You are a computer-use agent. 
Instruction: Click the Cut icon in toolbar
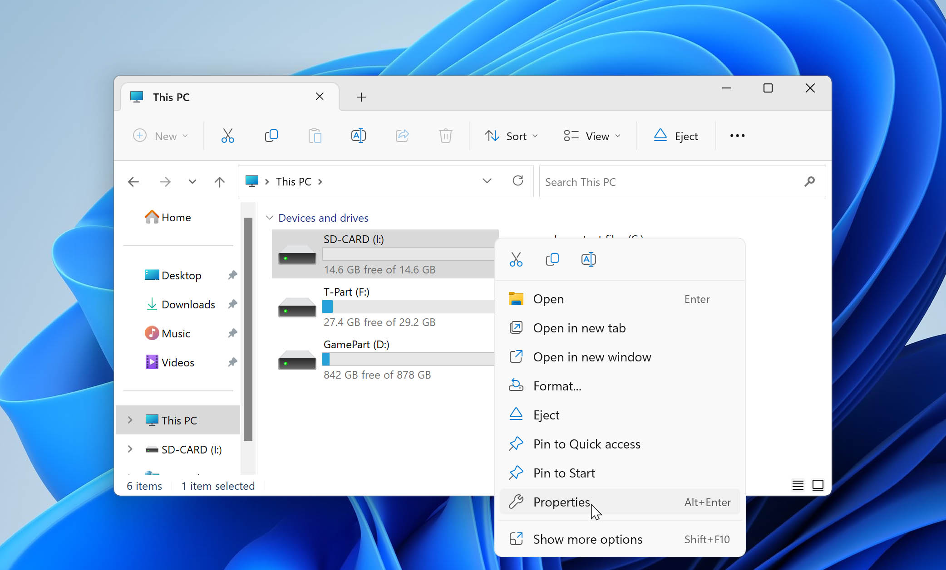pos(228,136)
